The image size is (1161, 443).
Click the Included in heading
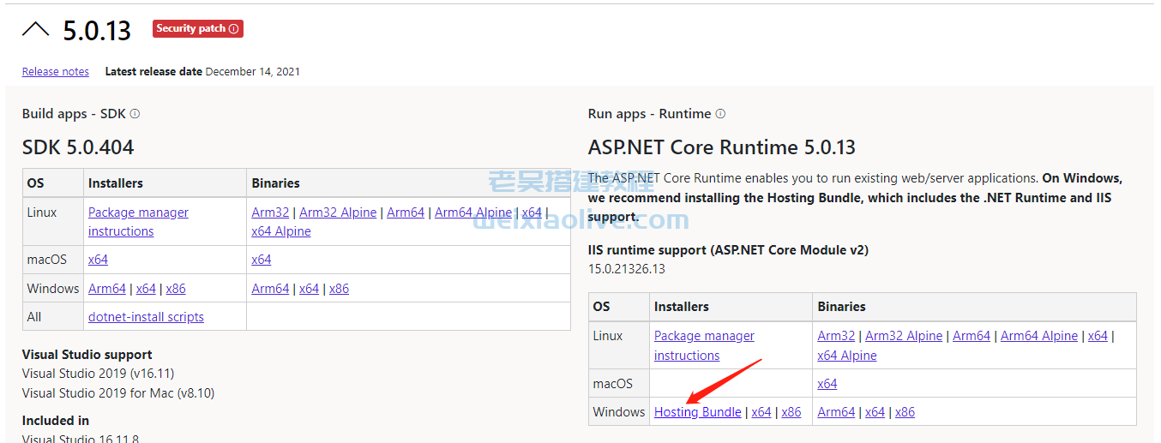pyautogui.click(x=56, y=421)
